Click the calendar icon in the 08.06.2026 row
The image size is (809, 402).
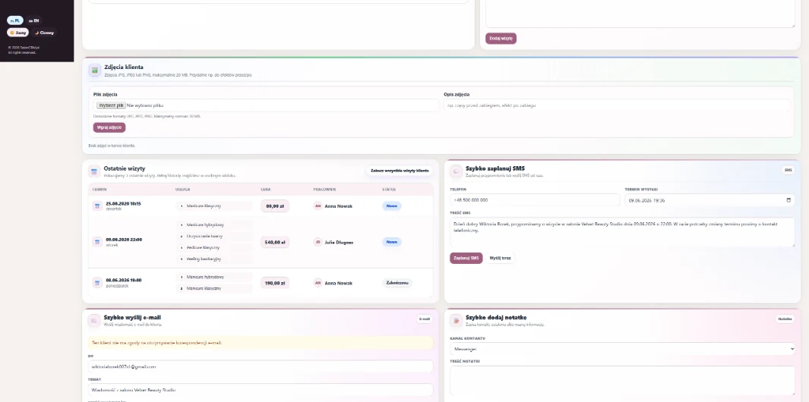point(97,282)
